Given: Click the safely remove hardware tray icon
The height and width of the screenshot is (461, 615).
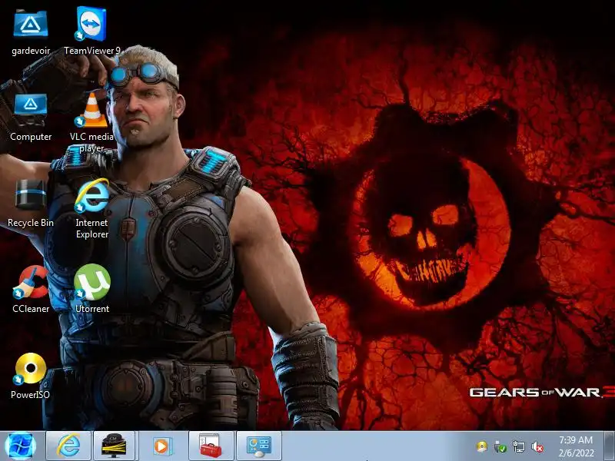Looking at the screenshot, I should [500, 446].
